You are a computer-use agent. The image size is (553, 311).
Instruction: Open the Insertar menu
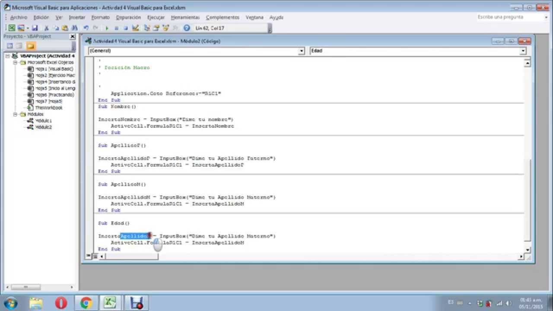77,17
